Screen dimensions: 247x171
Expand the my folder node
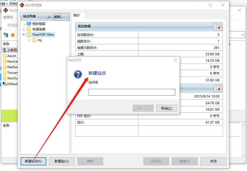(29, 40)
